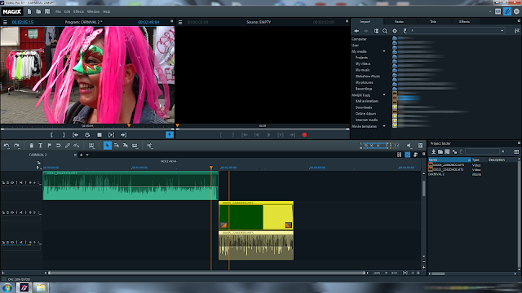The image size is (522, 293).
Task: Click the Redo arrow in timeline toolbar
Action: 16,146
